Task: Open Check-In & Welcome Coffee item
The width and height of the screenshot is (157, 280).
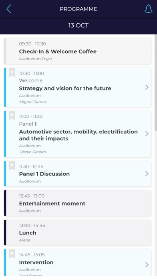Action: click(x=78, y=51)
